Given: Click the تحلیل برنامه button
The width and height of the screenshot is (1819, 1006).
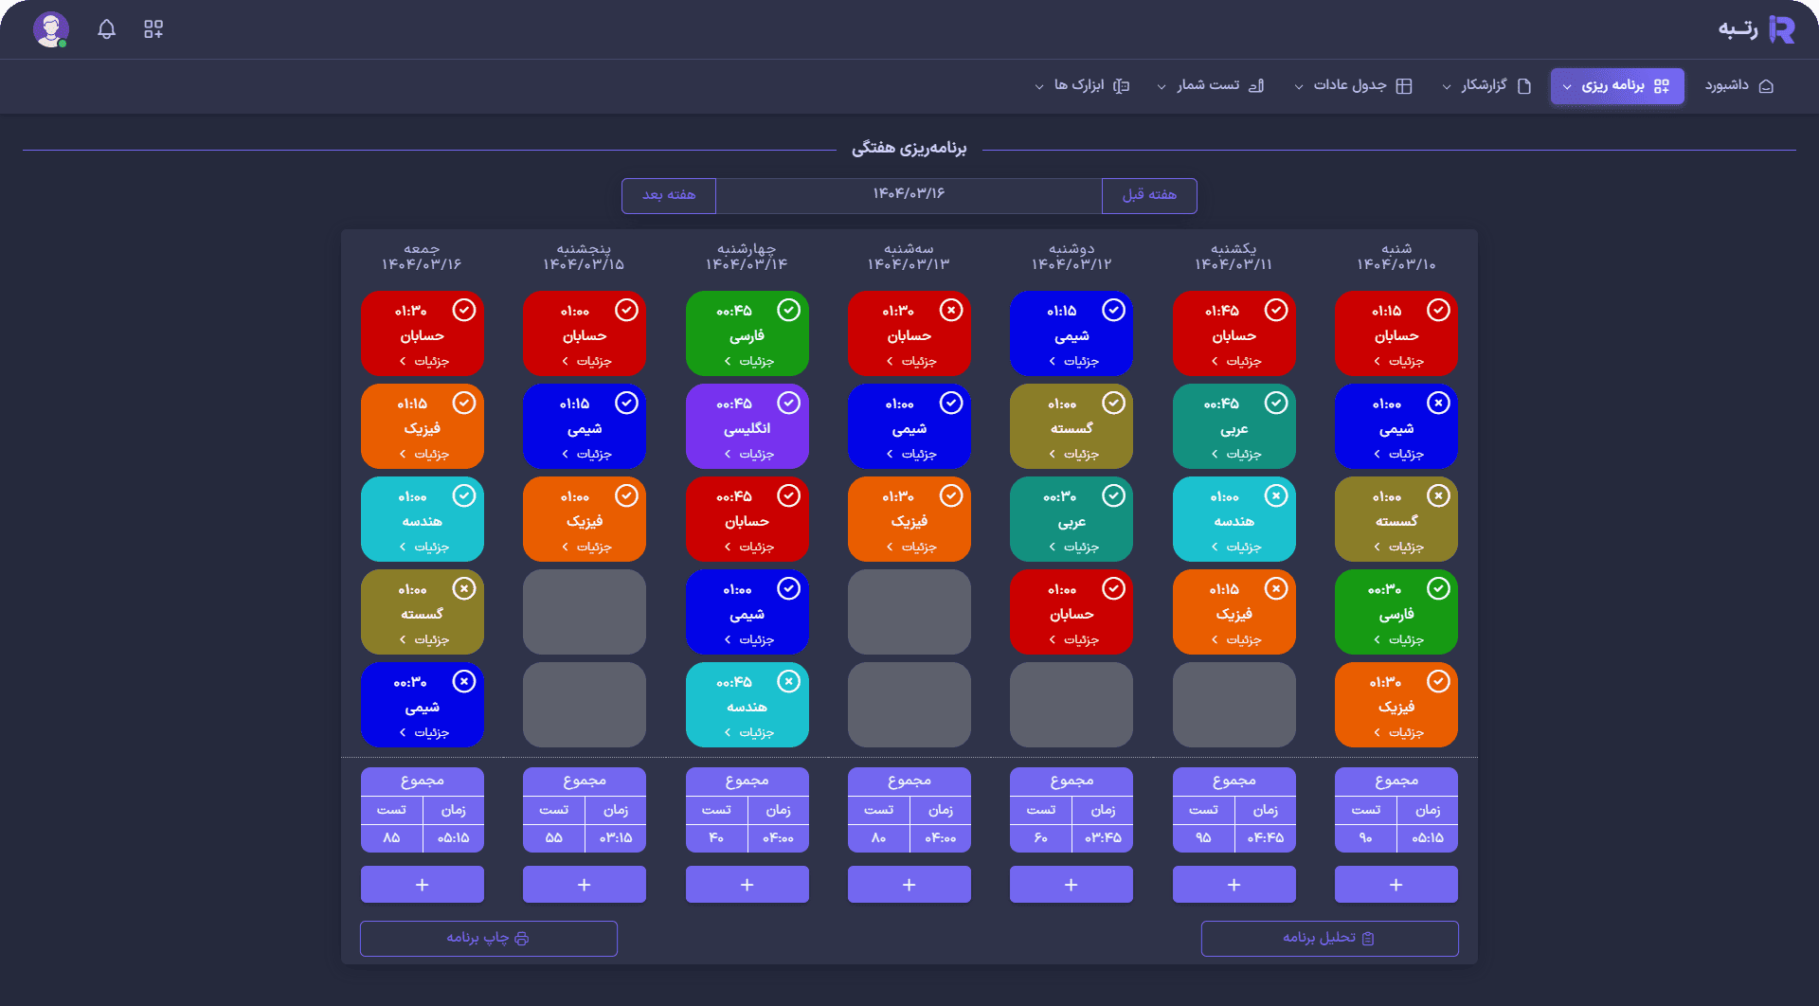Looking at the screenshot, I should click(x=1330, y=938).
